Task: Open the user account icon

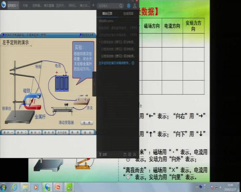Action: (x=135, y=6)
